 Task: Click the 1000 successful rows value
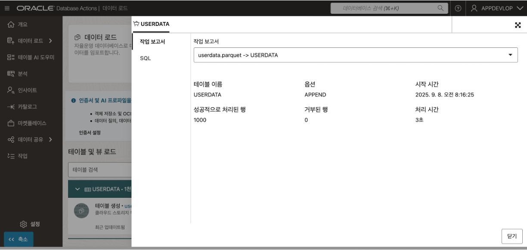click(x=200, y=120)
